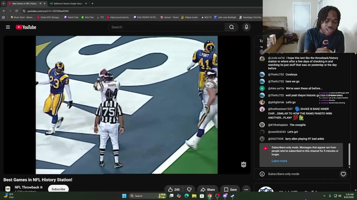Click the search magnifier button
Viewport: 357px width, 200px height.
231,27
